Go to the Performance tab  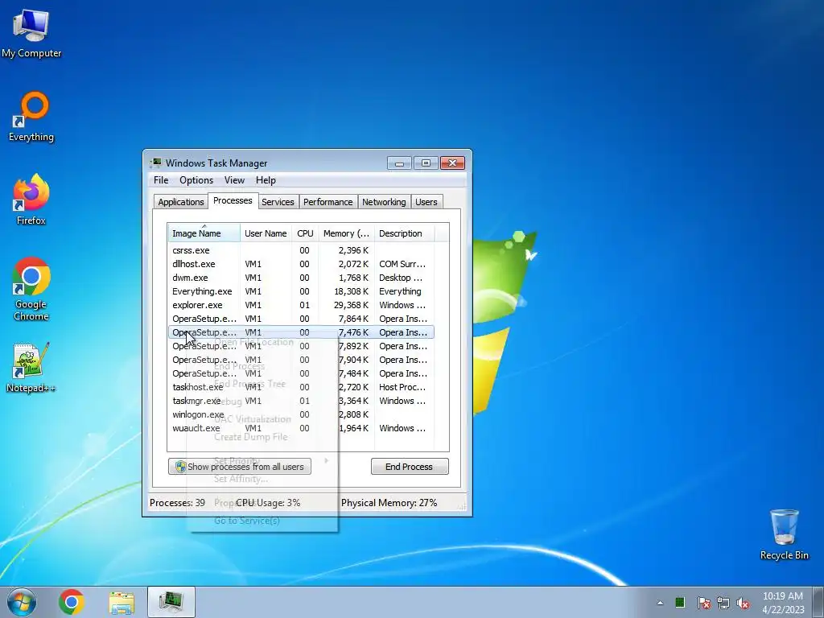tap(328, 202)
